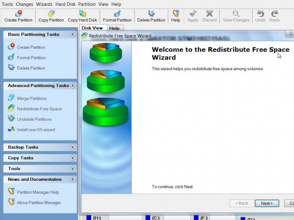Open the Changes menu
Viewport: 294px width, 220px height.
tap(24, 4)
